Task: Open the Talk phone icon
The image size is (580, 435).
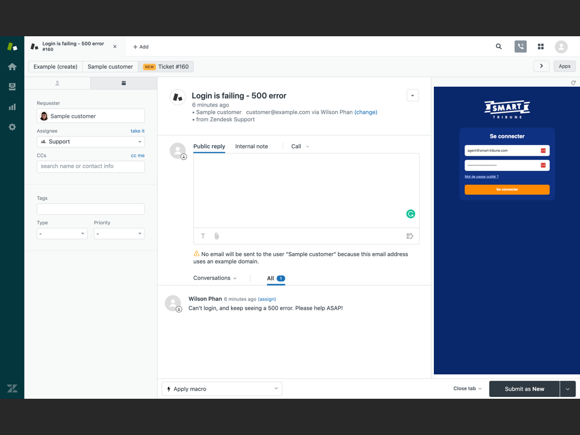Action: coord(520,46)
